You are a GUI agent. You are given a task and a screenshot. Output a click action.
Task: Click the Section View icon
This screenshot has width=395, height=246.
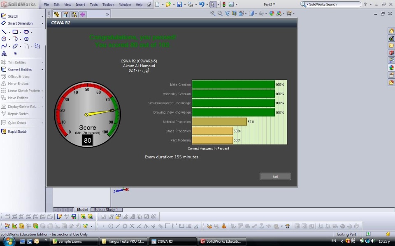(234, 13)
